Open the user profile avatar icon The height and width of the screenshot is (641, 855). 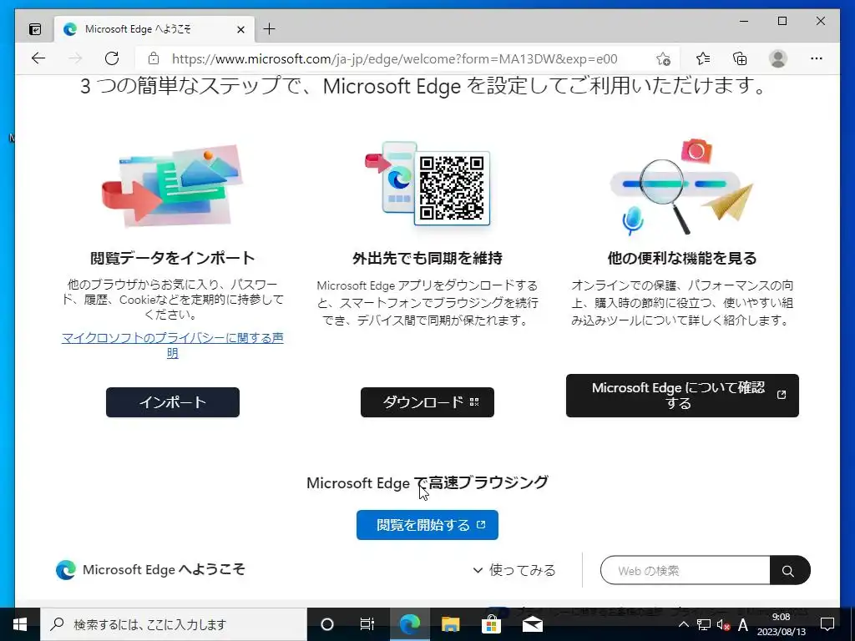(x=778, y=58)
